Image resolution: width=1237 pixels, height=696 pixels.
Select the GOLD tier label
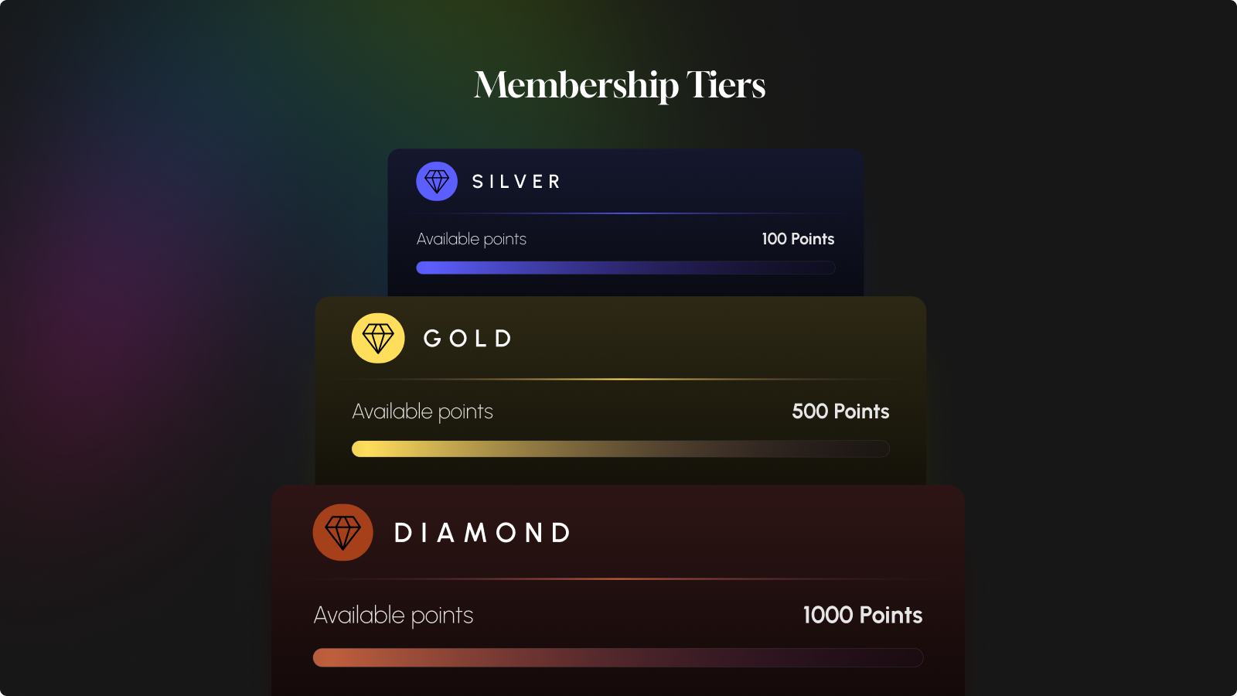point(466,338)
